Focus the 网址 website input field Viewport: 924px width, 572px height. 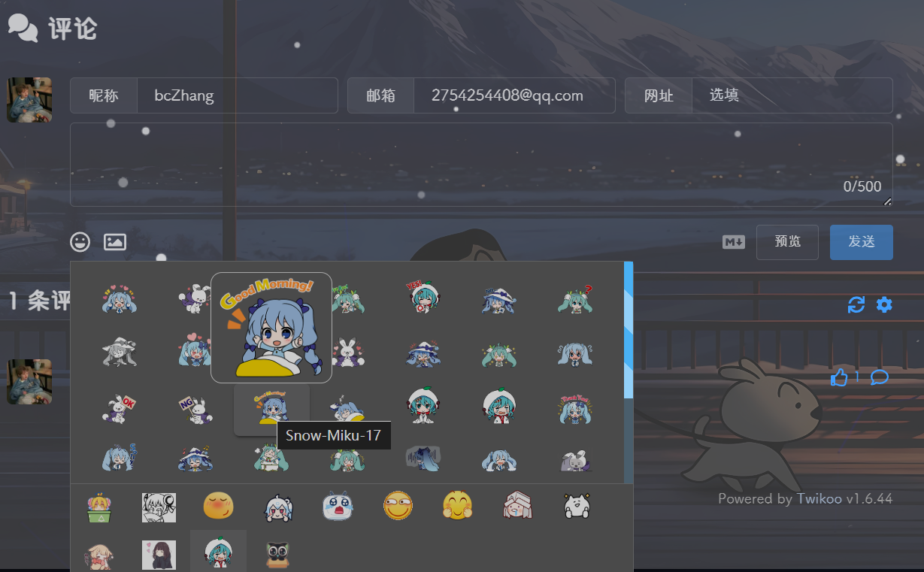tap(791, 95)
